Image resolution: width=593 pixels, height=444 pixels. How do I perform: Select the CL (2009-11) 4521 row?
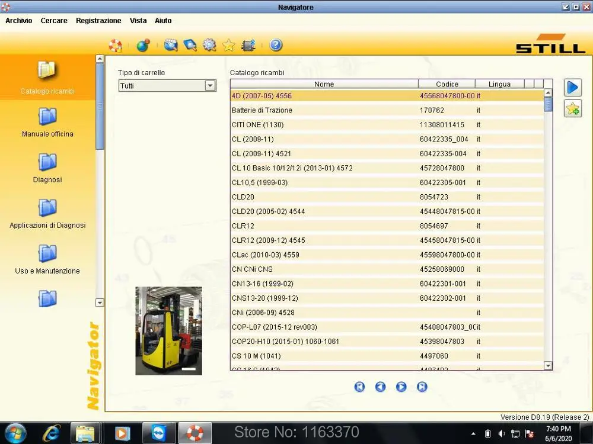click(x=387, y=154)
